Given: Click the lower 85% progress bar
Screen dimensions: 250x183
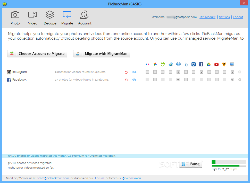Looking at the screenshot, I should point(229,166).
